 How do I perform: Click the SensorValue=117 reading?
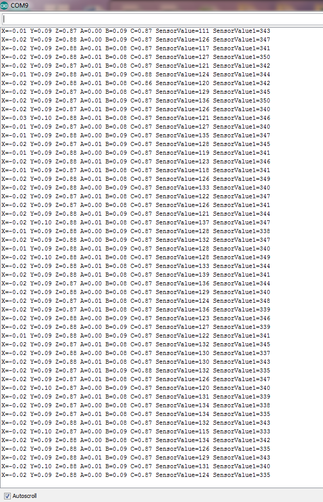[x=182, y=48]
